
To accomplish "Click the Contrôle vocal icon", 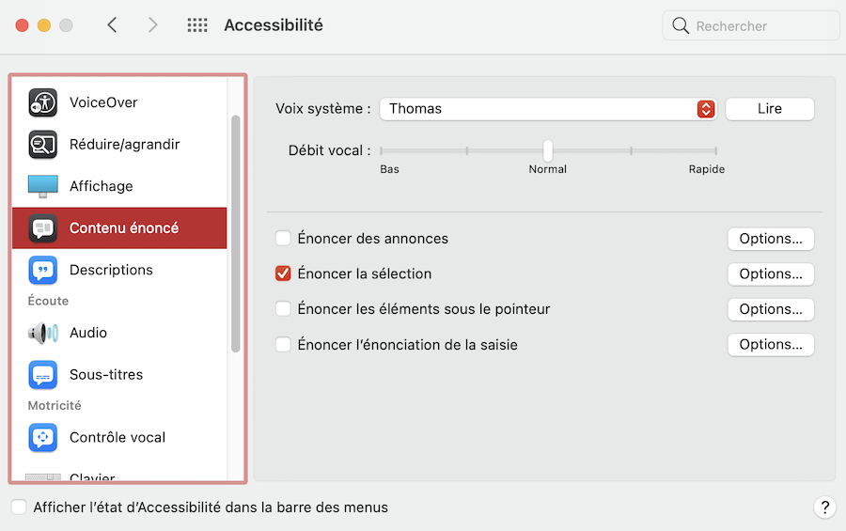I will [x=43, y=437].
